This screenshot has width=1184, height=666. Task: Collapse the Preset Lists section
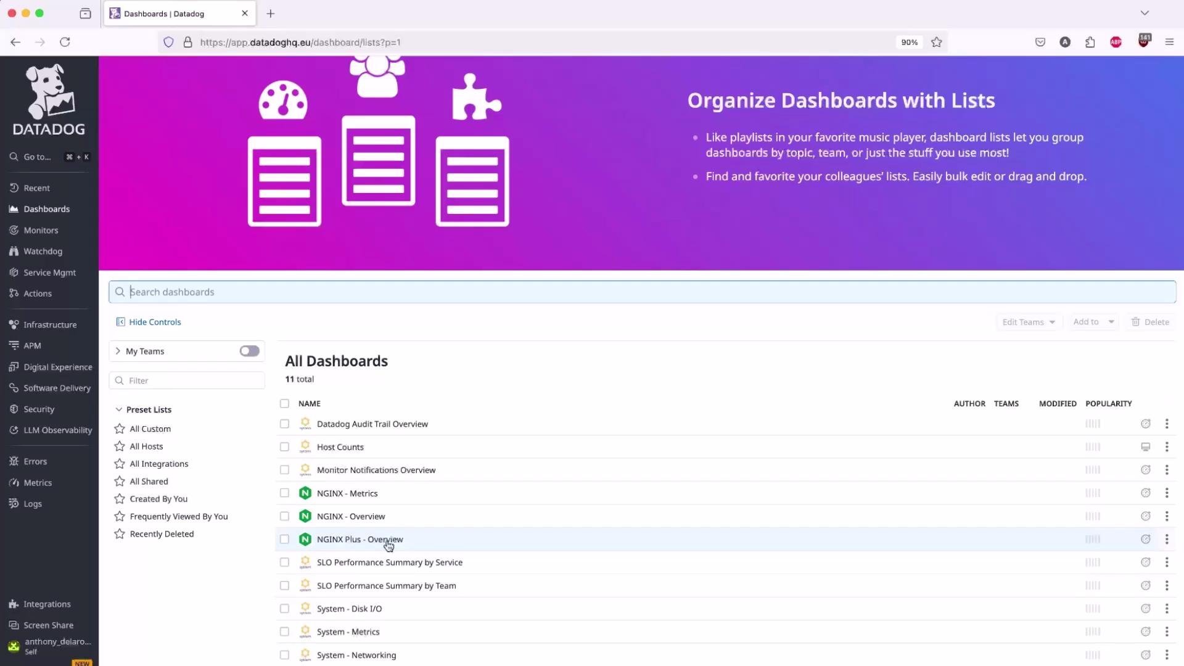(x=118, y=409)
